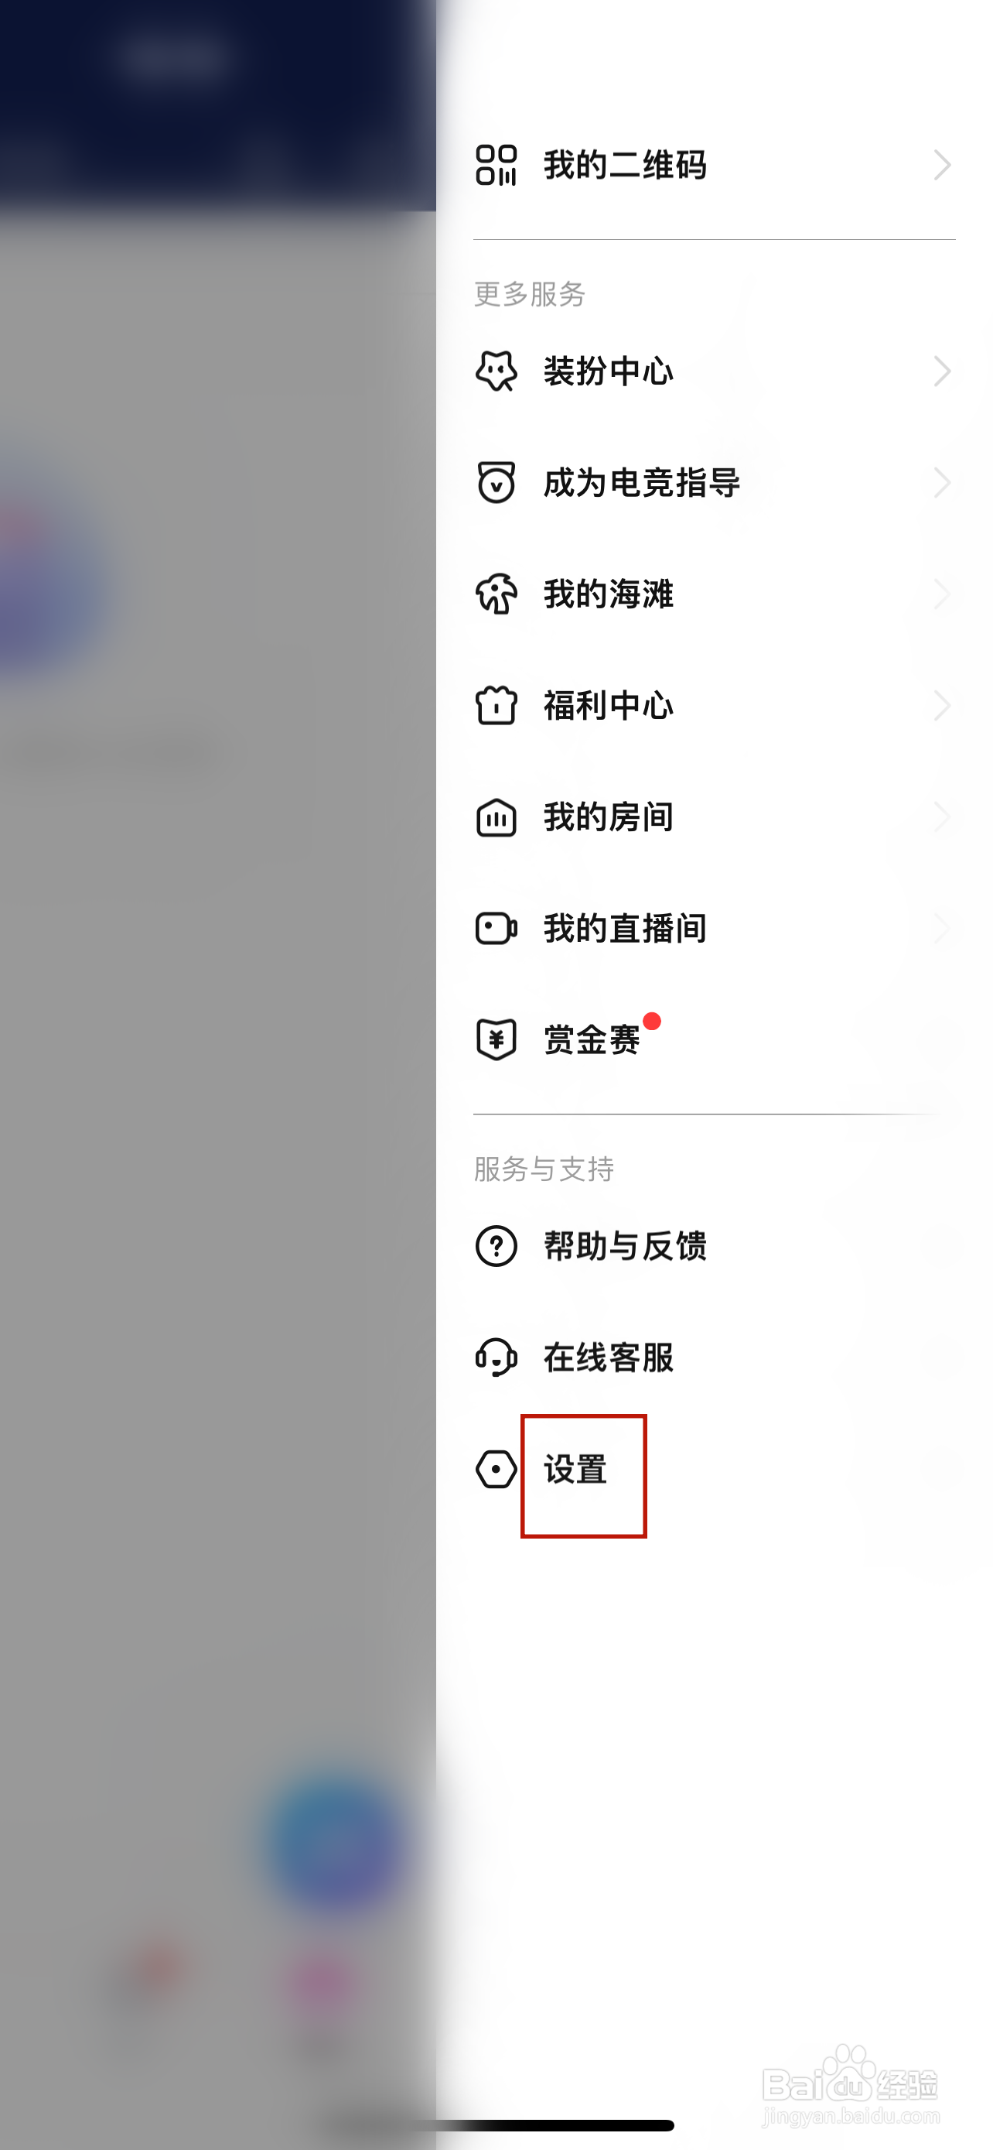This screenshot has width=993, height=2150.
Task: Tap the 福利中心 gift icon
Action: (496, 705)
